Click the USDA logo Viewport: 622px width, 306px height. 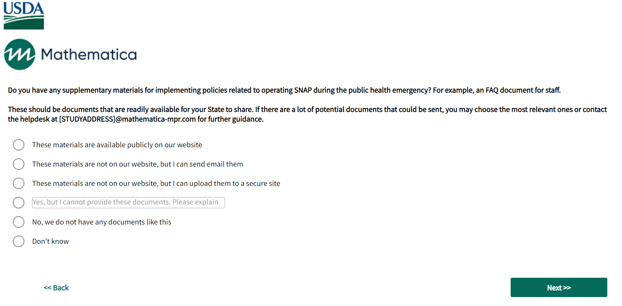pyautogui.click(x=24, y=16)
